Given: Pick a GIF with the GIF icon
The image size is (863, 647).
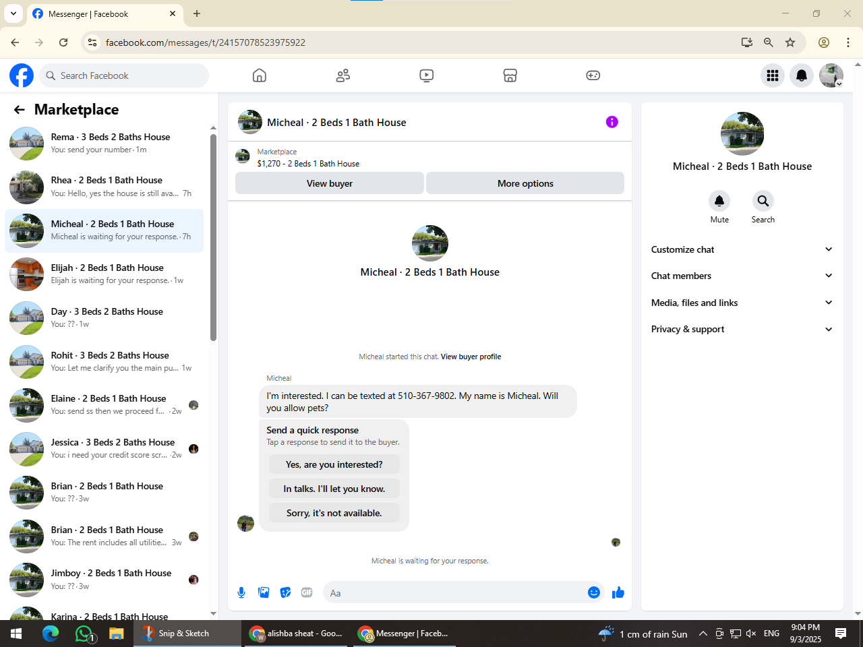Looking at the screenshot, I should pos(307,592).
